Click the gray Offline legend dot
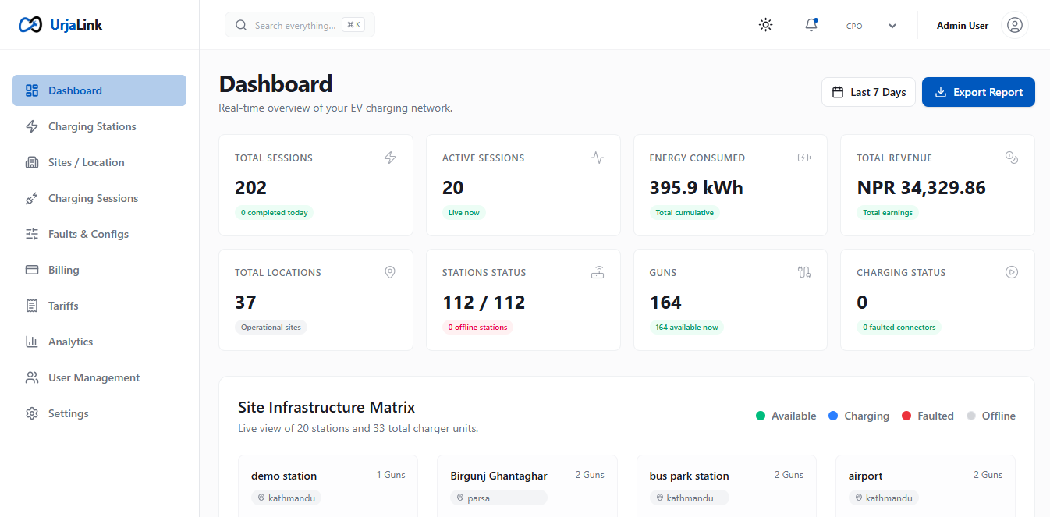 click(971, 416)
